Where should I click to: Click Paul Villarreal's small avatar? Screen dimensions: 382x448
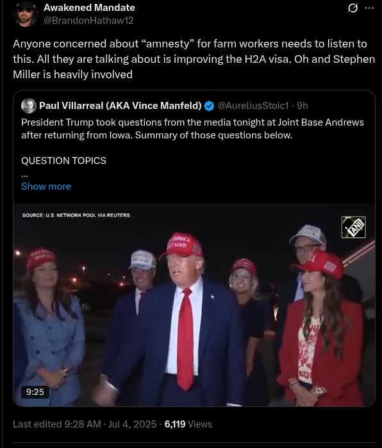(x=29, y=106)
